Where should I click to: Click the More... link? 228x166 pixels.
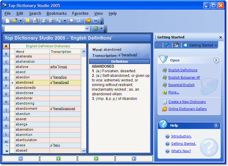(x=174, y=92)
